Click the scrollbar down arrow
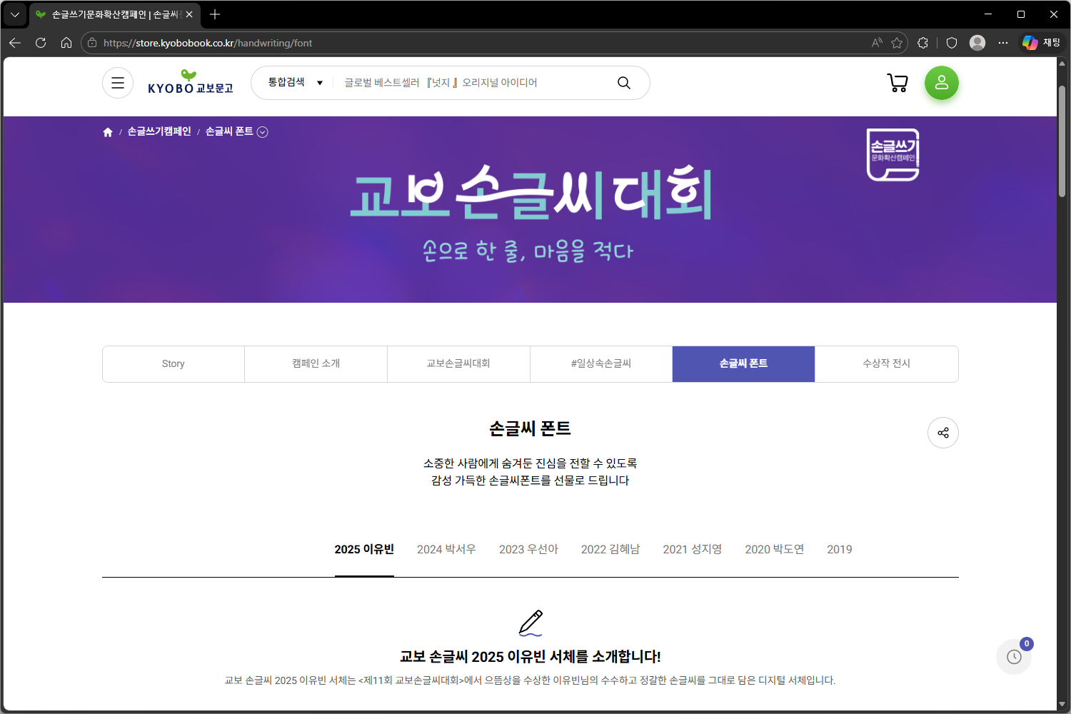 (1062, 705)
